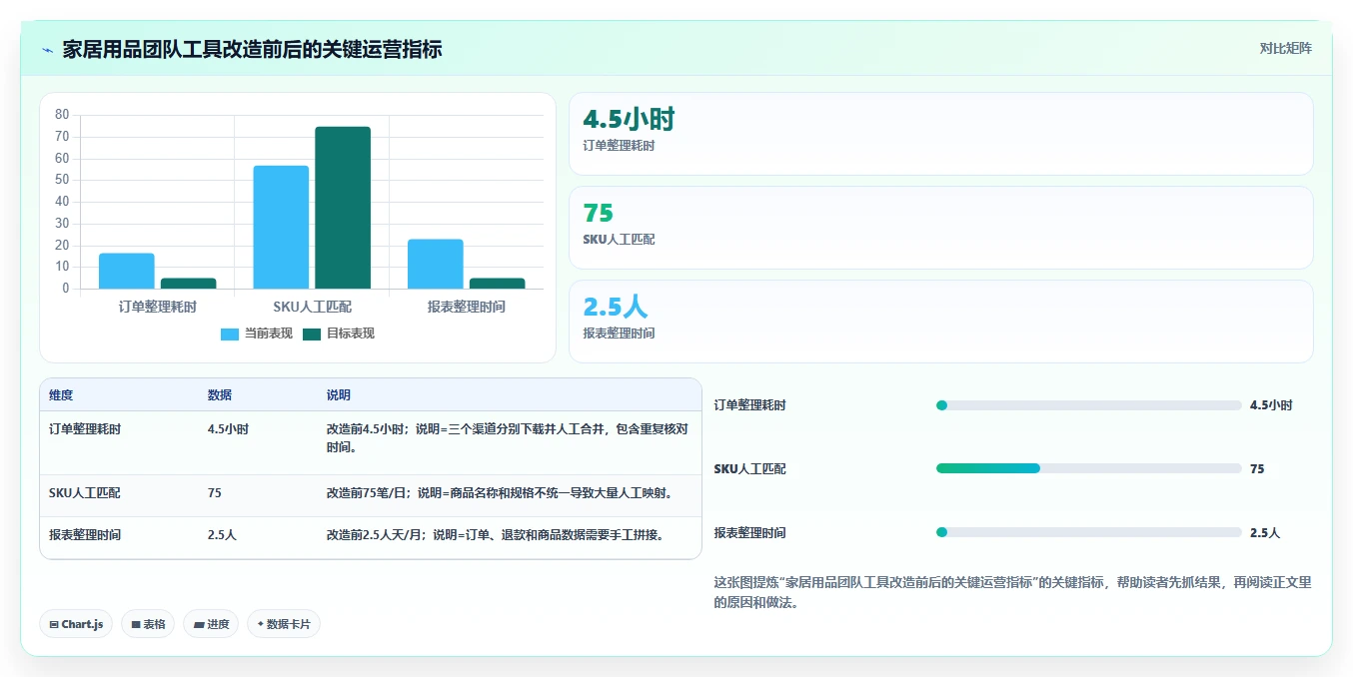
Task: Click the dashboard title 家居用品团队工具改造前后的关键运营指标
Action: (253, 49)
